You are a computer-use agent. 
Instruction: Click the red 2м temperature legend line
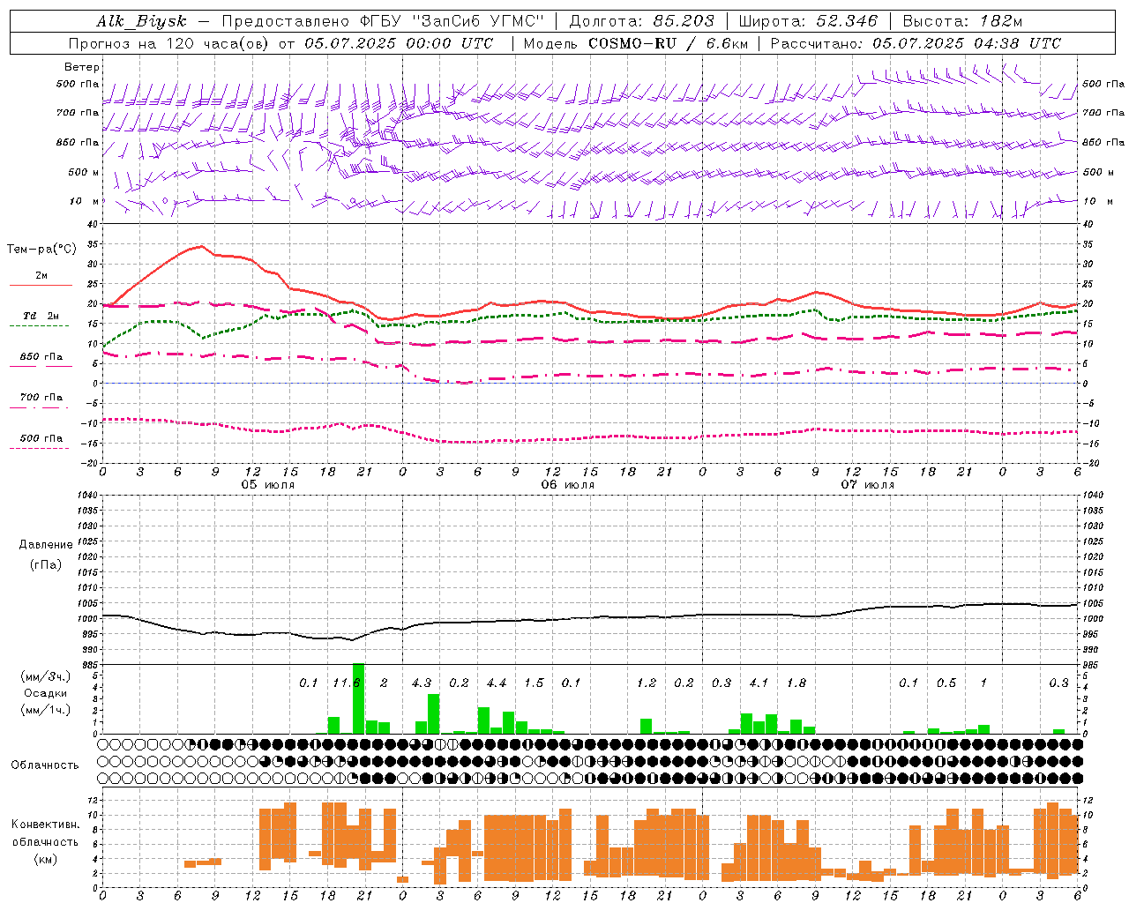pos(41,285)
